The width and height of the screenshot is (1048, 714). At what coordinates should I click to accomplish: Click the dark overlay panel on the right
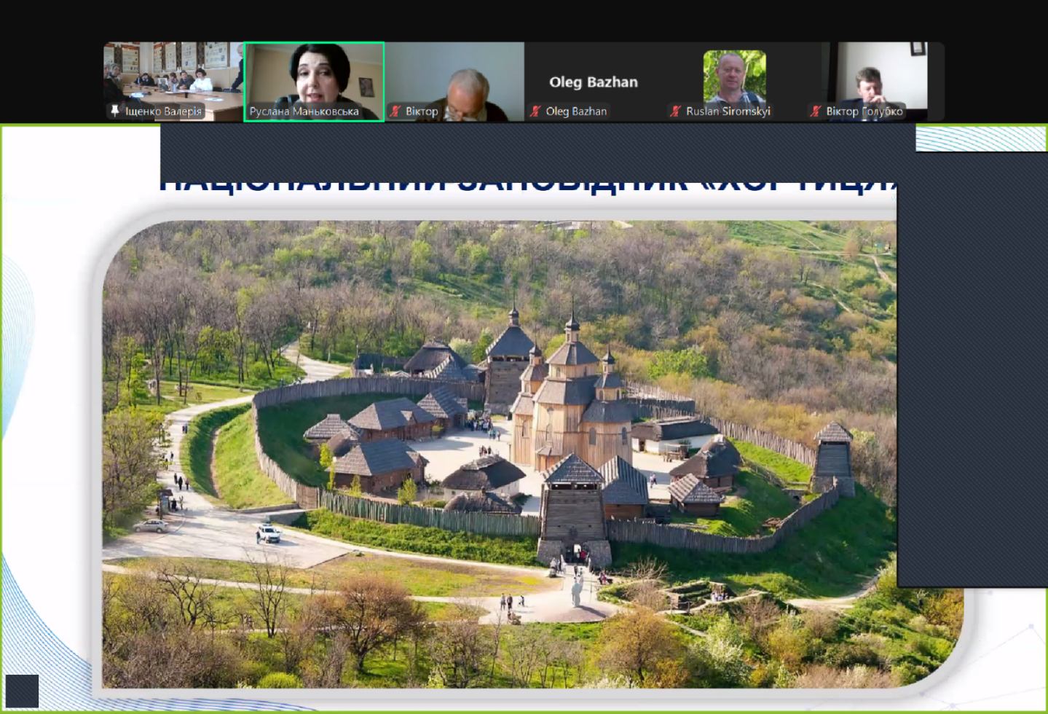[x=972, y=364]
